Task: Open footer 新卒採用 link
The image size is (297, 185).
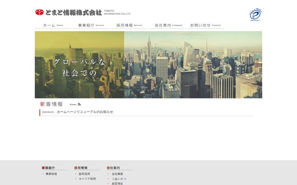Action: click(84, 174)
